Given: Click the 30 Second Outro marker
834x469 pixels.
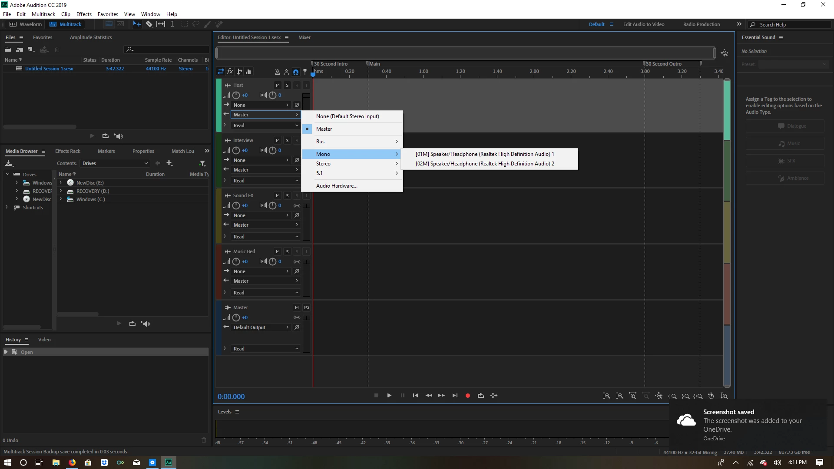Looking at the screenshot, I should [x=663, y=64].
